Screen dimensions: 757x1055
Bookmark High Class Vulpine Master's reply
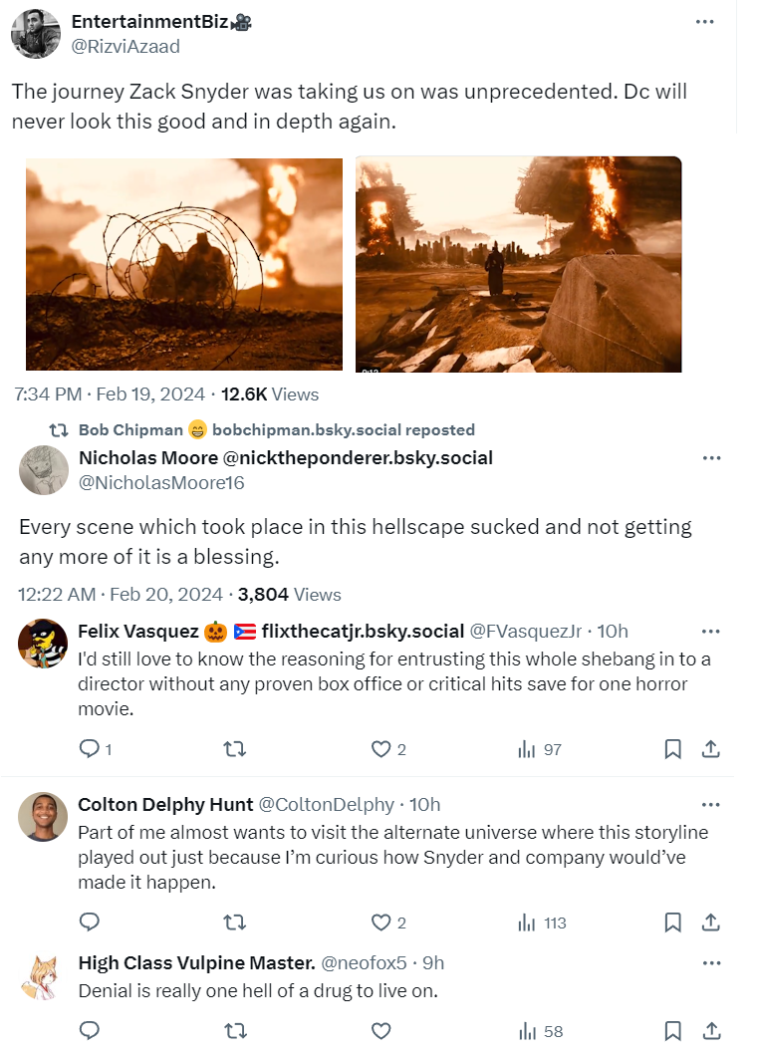[x=672, y=1031]
